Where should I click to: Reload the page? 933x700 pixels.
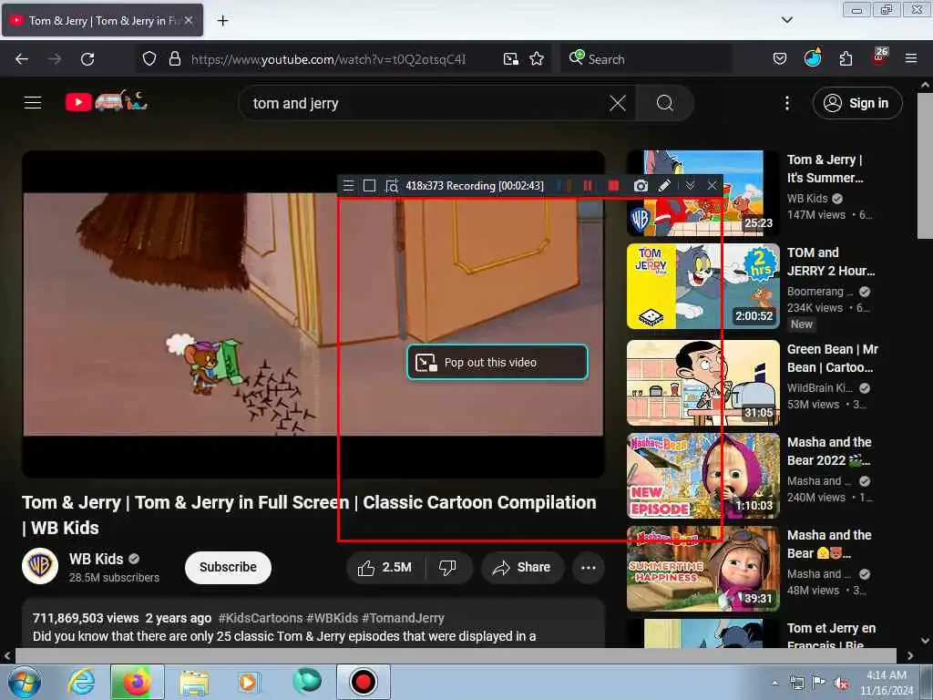[x=87, y=59]
